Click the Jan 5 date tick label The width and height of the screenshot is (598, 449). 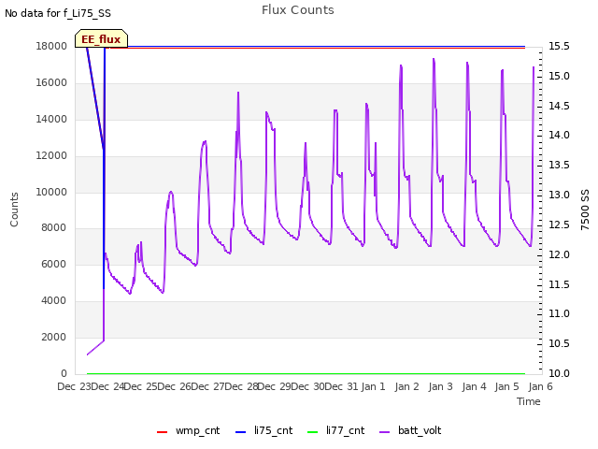coord(507,386)
